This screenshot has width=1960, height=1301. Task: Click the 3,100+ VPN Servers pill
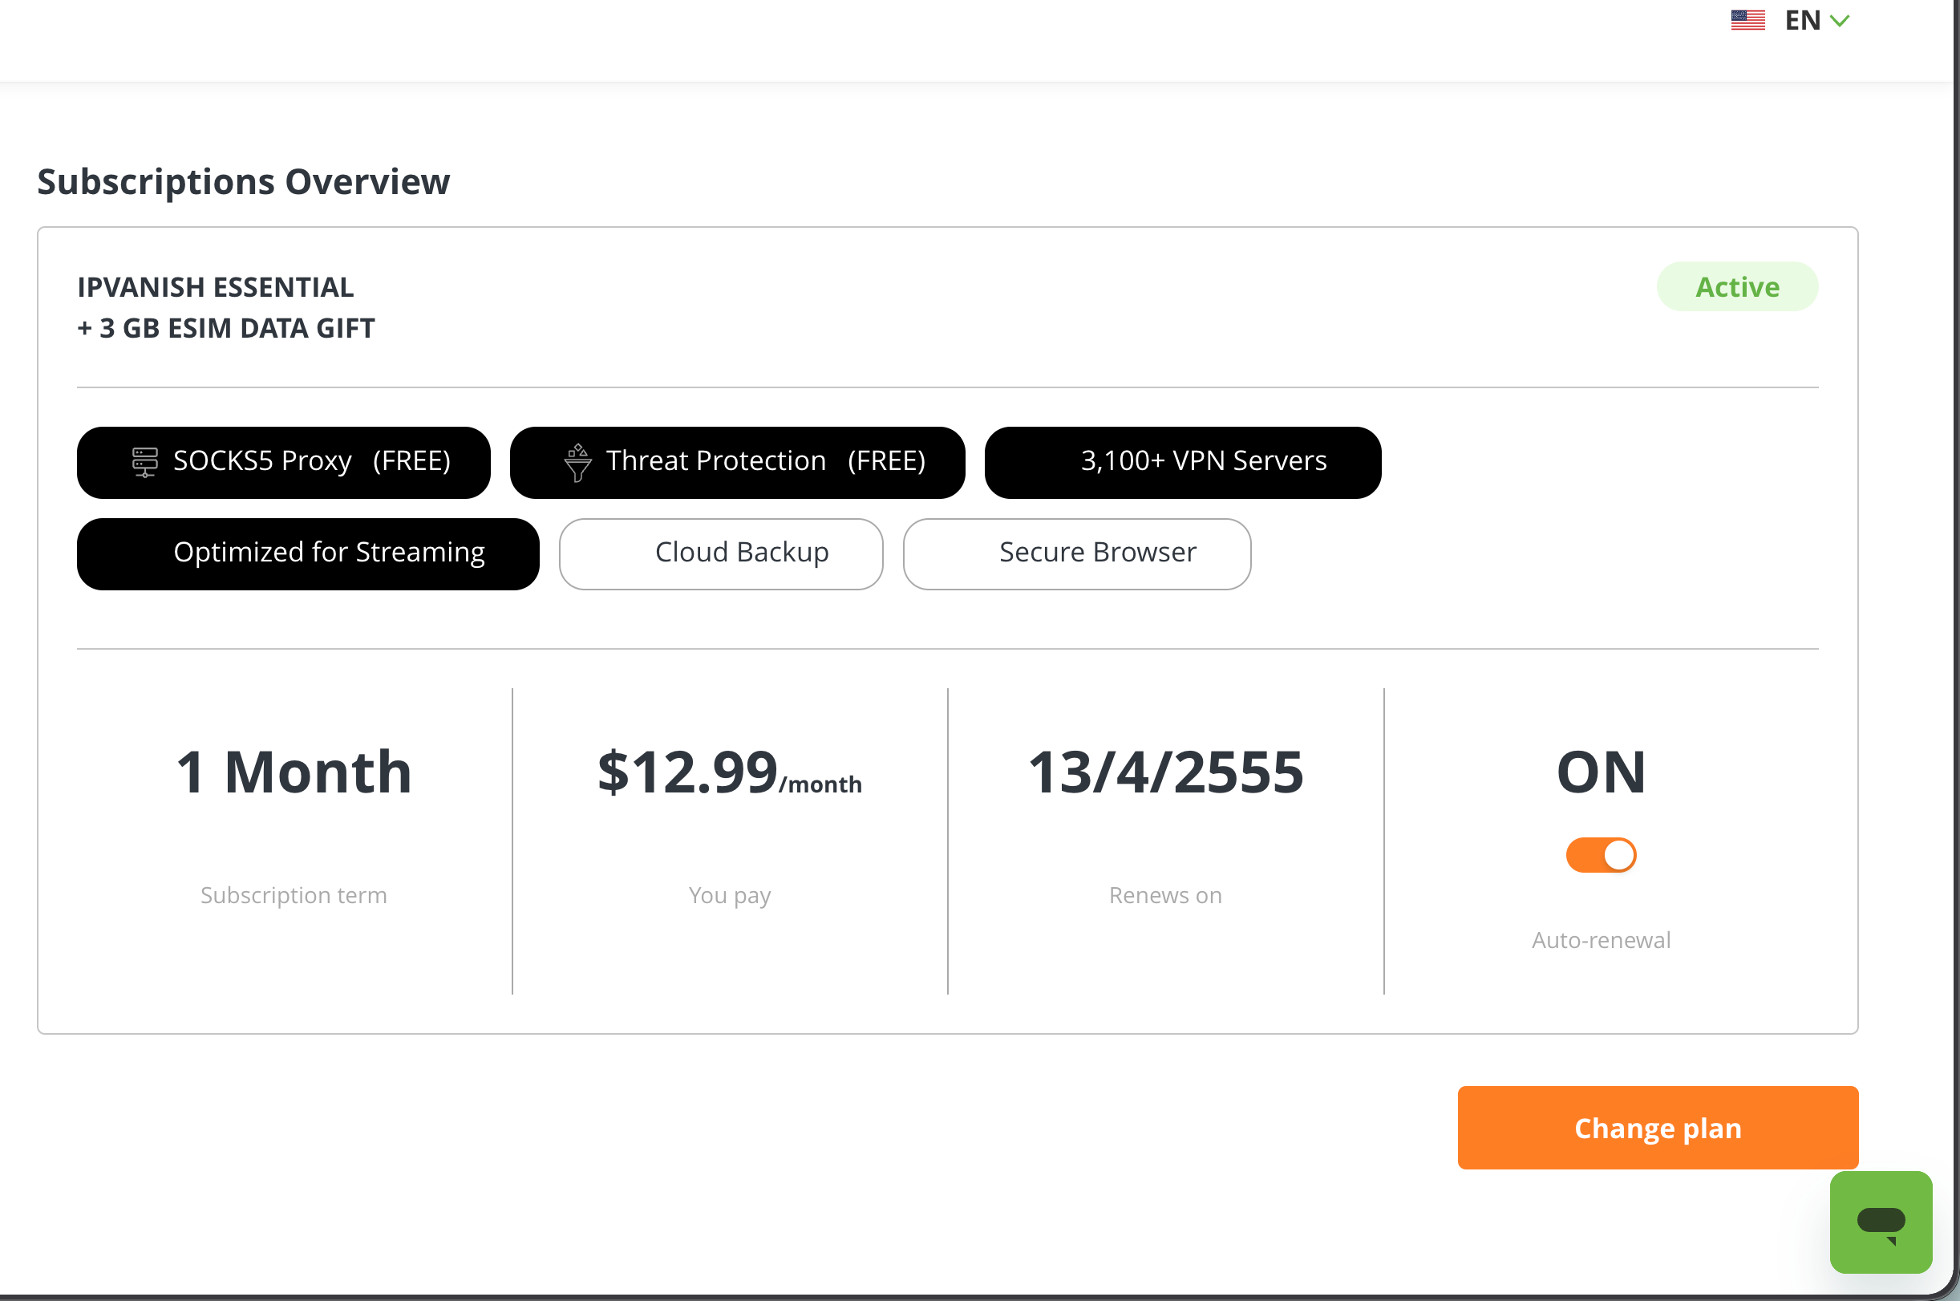click(1182, 462)
